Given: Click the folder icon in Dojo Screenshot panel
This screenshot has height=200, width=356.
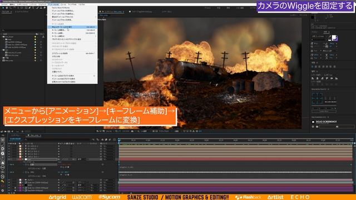Looking at the screenshot, I should pyautogui.click(x=317, y=127).
